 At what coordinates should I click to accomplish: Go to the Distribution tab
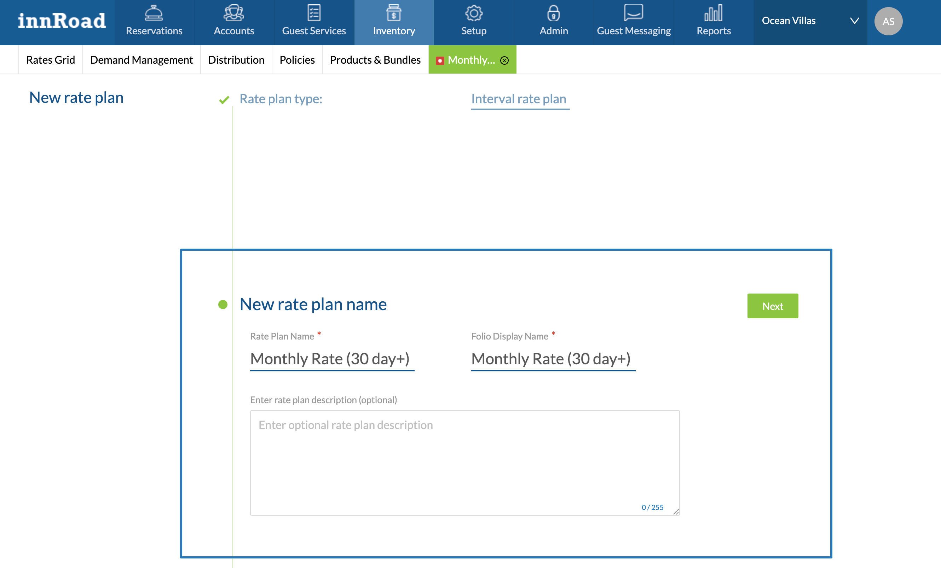pyautogui.click(x=236, y=60)
